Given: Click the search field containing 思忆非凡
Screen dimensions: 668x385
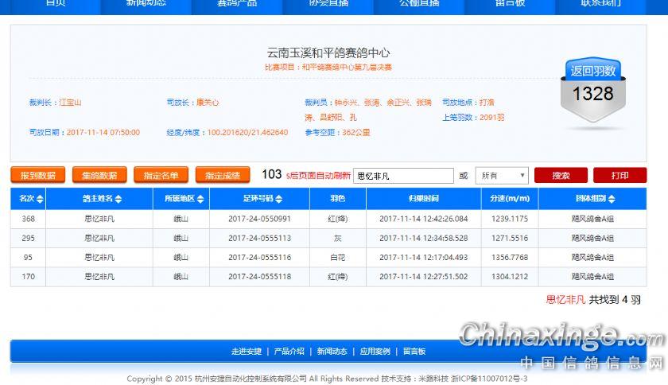Looking at the screenshot, I should coord(402,175).
